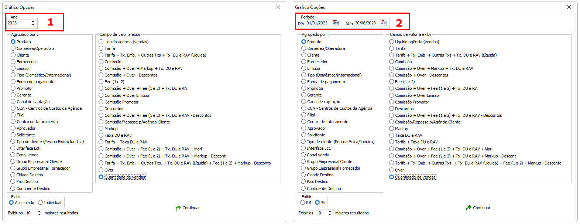Click the green Continuar arrow in right dialog
This screenshot has width=580, height=224.
(x=469, y=208)
